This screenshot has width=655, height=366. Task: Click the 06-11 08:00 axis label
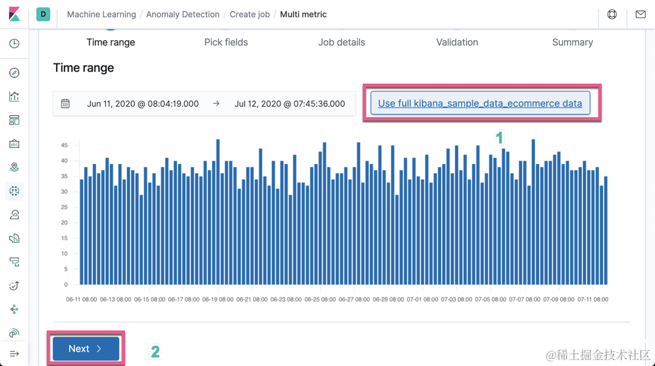pyautogui.click(x=82, y=299)
